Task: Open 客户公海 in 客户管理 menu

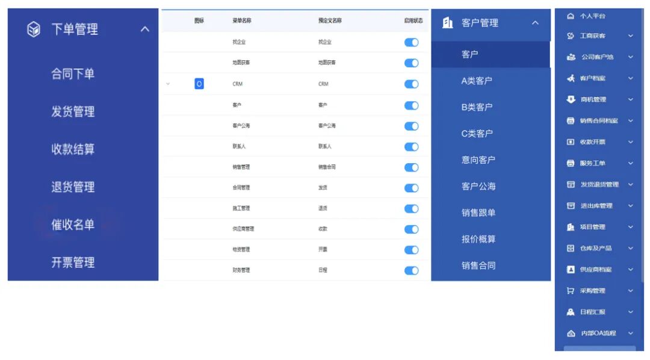Action: [x=478, y=186]
